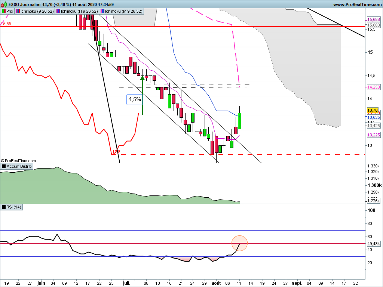
Task: Open the RSI (14) indicator label
Action: pyautogui.click(x=12, y=207)
